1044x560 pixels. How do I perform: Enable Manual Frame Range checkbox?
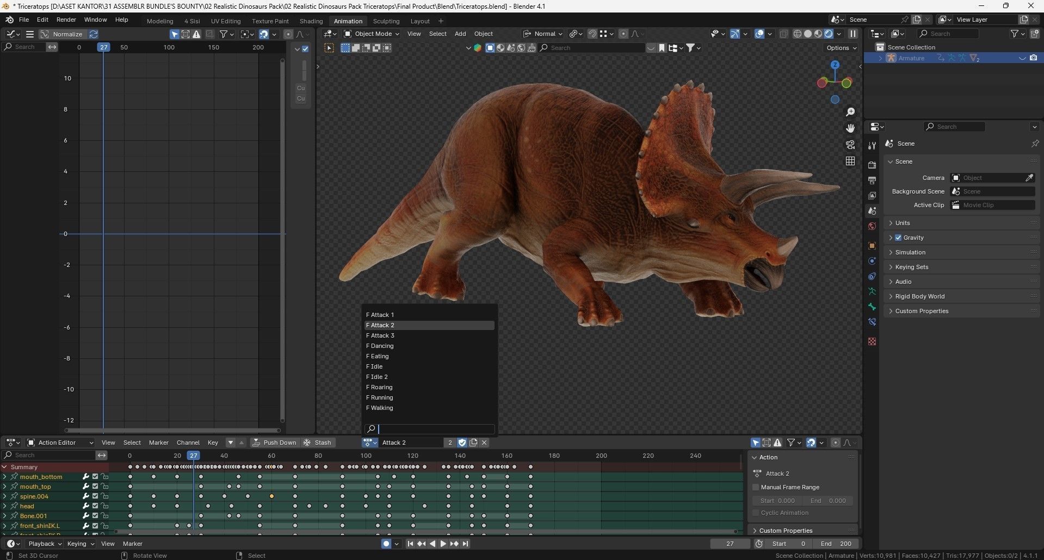(756, 487)
